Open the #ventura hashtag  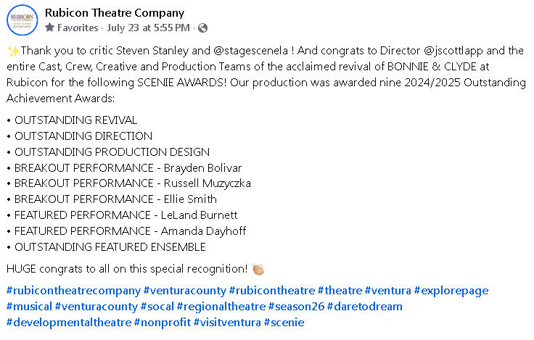point(387,291)
